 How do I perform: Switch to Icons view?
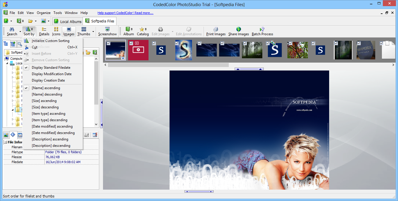coord(56,31)
